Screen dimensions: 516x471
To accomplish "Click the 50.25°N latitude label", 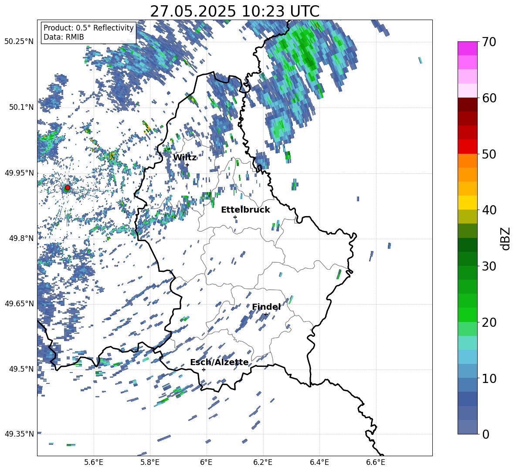I will 19,42.
